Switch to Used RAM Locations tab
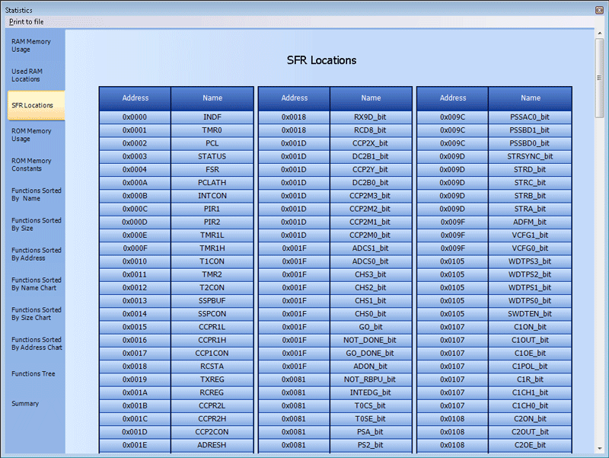This screenshot has height=458, width=609. (x=36, y=75)
